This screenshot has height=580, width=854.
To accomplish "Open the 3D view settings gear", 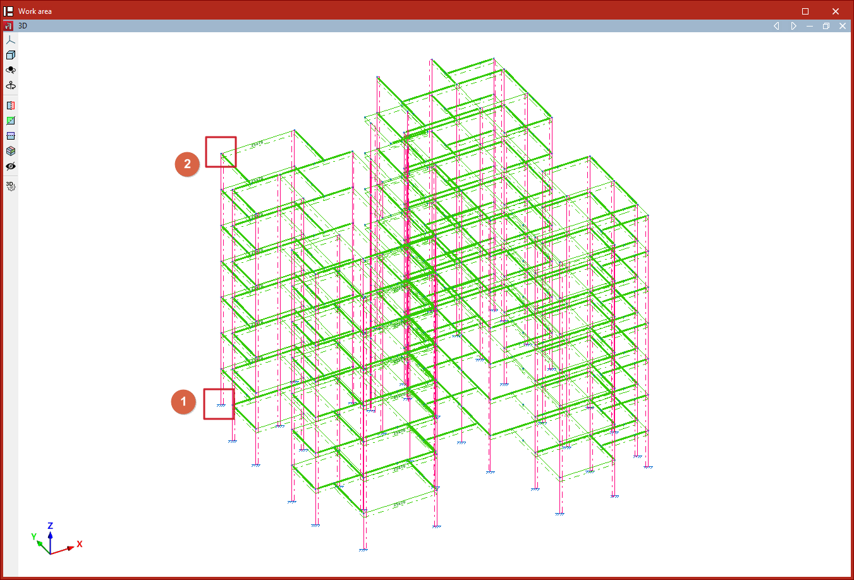I will pyautogui.click(x=10, y=186).
